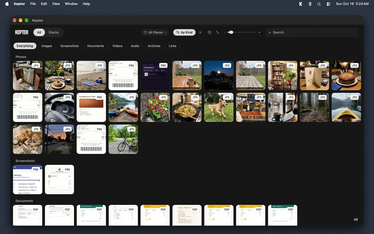Select the Documents filter
Screen dimensions: 374x234
[95, 46]
